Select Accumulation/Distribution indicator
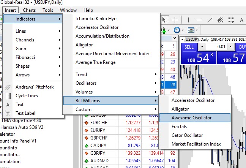Viewport: 246px width, 168px height. click(112, 36)
